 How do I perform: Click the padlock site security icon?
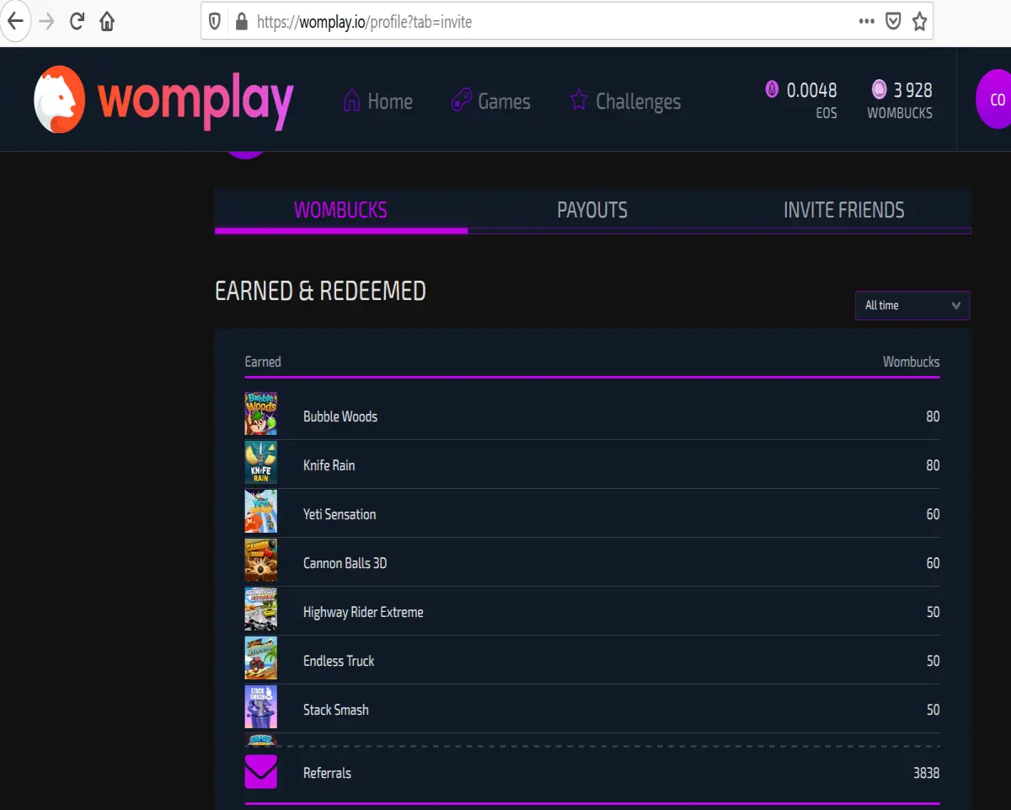[240, 22]
